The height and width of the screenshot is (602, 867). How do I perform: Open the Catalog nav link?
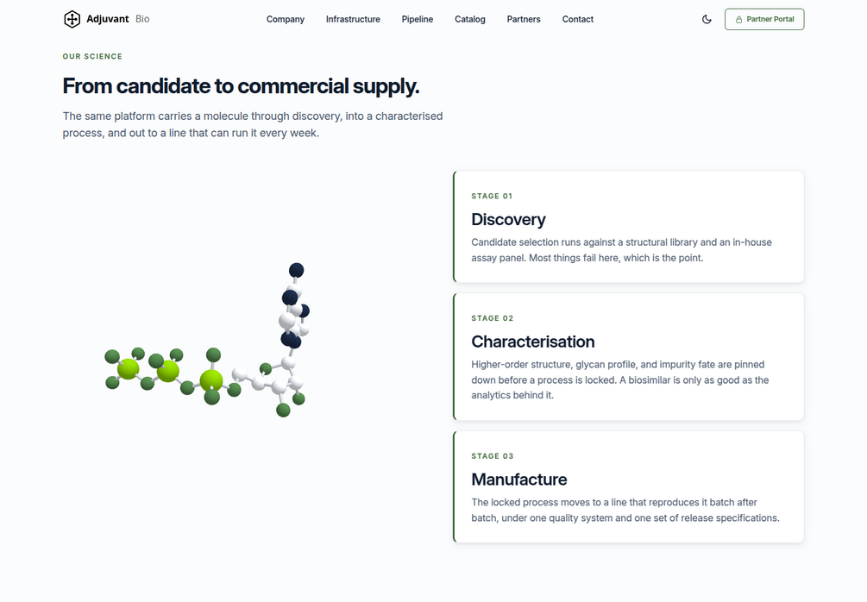(470, 19)
